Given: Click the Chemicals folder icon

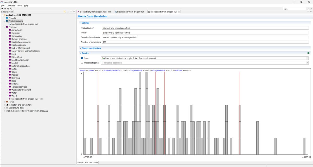Looking at the screenshot, I should click(x=10, y=33).
